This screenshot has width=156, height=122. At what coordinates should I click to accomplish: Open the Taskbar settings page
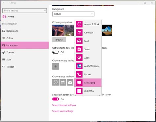click(25, 67)
